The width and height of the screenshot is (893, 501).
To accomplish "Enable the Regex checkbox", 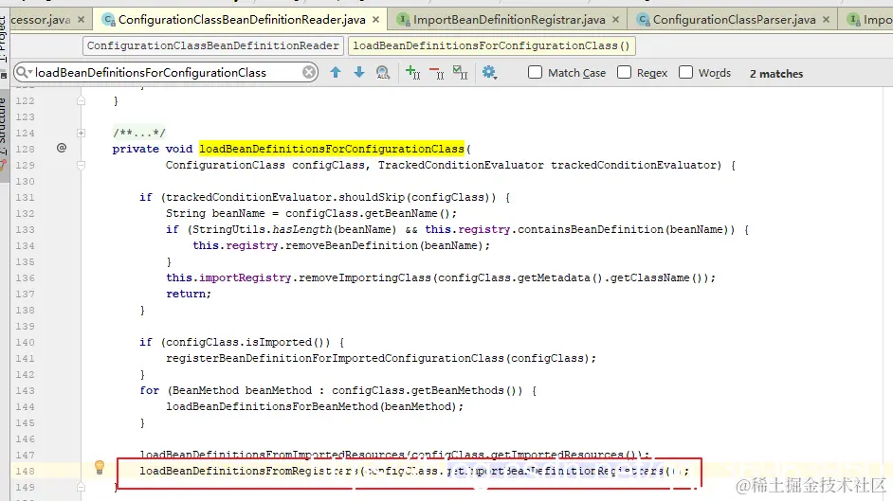I will 624,72.
